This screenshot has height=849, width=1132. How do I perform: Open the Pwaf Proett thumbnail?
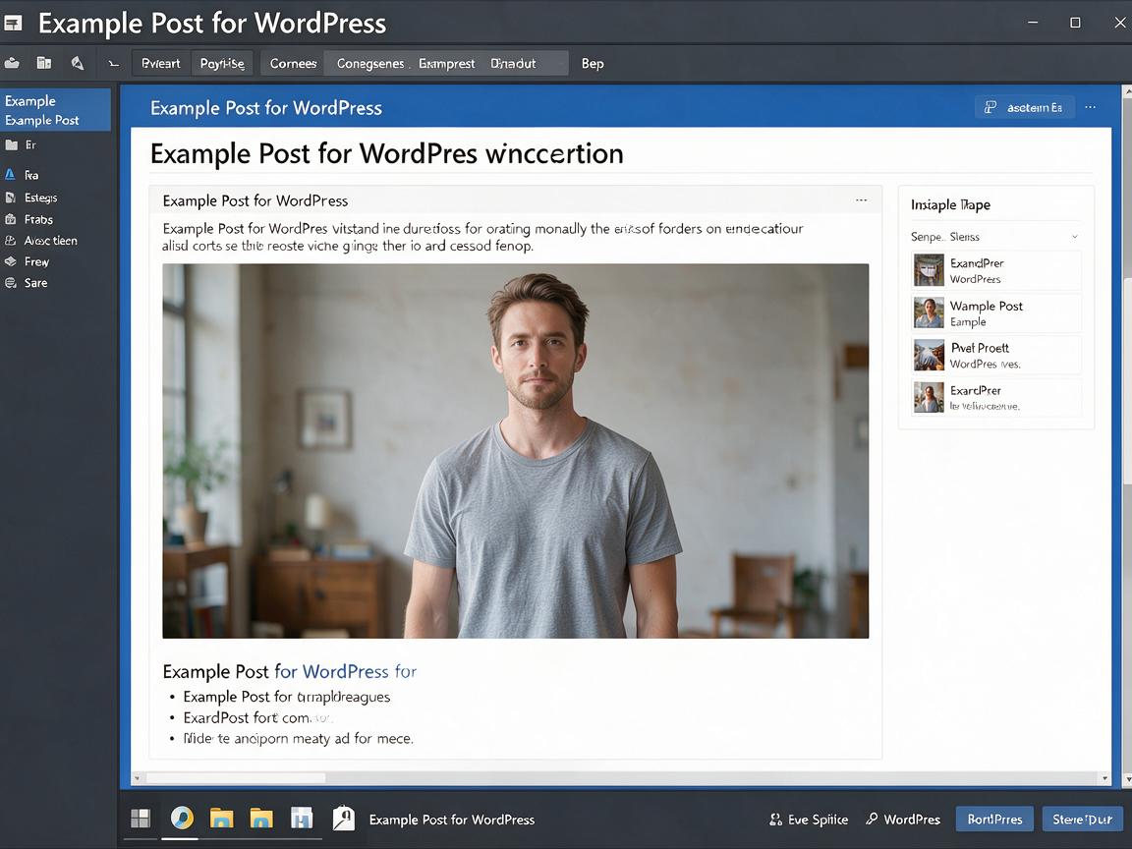pyautogui.click(x=929, y=355)
